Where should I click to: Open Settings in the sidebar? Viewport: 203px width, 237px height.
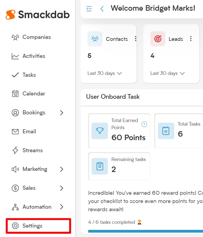coord(32,226)
